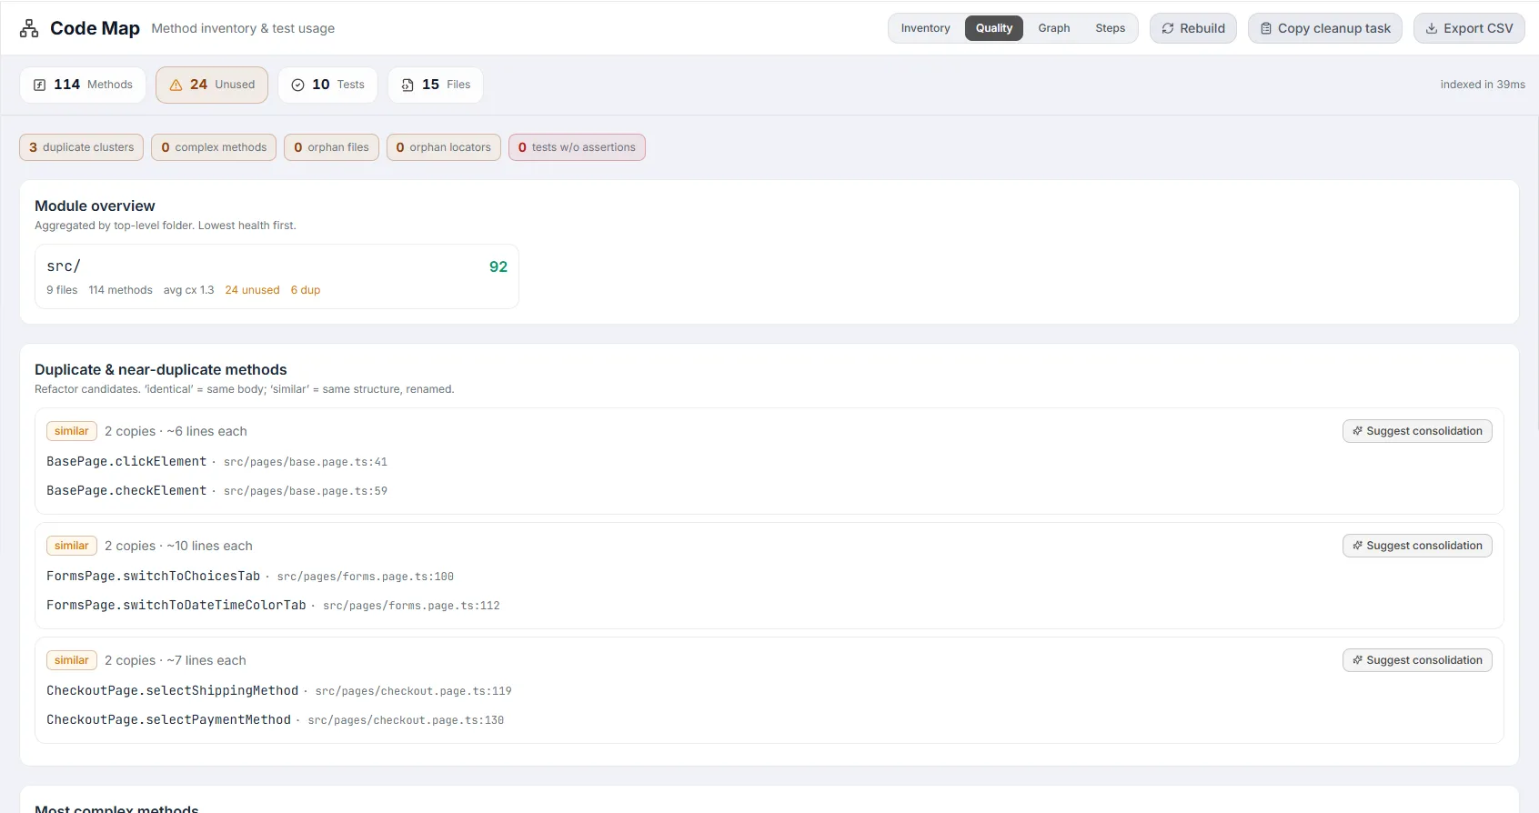Open the Steps tab

coord(1110,28)
